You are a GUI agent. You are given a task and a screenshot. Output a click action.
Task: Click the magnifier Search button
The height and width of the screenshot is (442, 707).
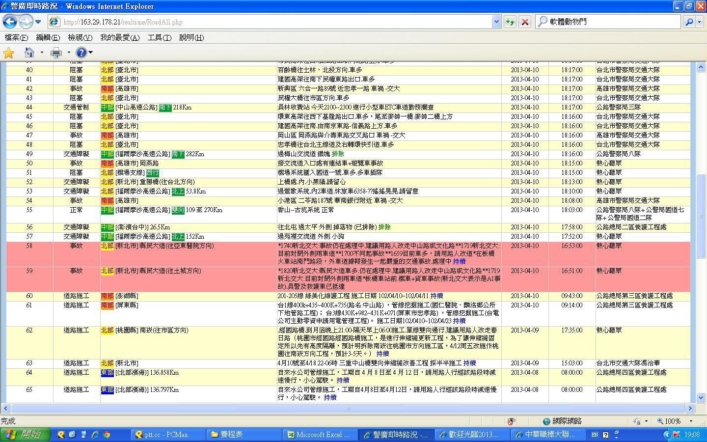pos(689,22)
